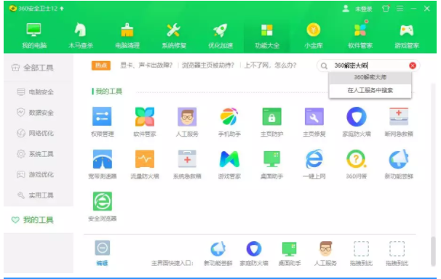
Task: Click the 编辑 edit button
Action: 102,253
